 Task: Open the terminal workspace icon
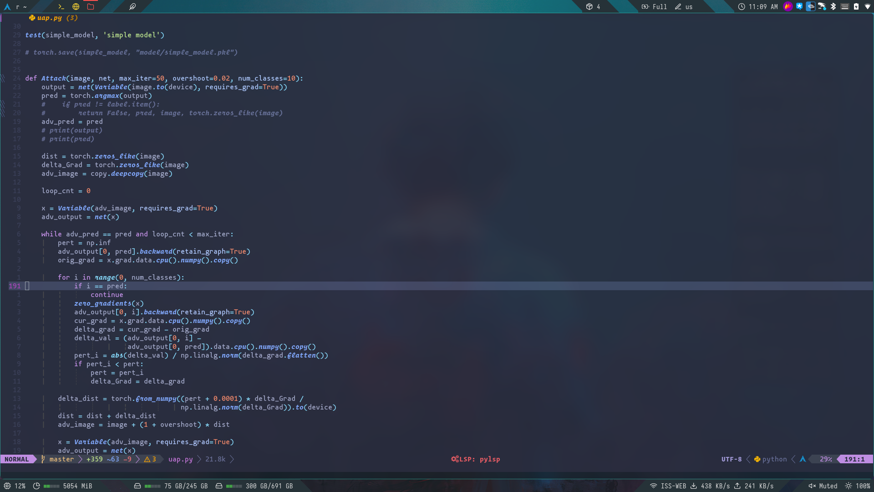61,7
